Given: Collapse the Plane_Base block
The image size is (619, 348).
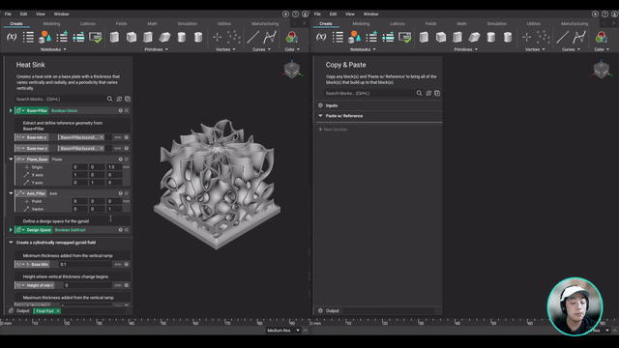Looking at the screenshot, I should click(x=11, y=159).
